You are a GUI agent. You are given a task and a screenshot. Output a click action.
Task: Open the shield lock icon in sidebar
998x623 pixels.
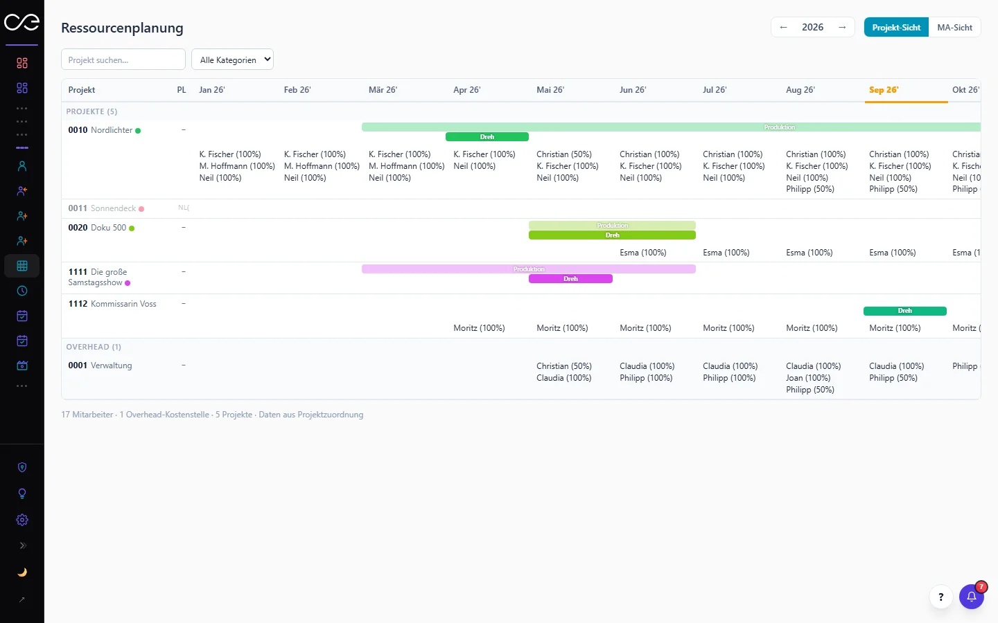click(x=22, y=467)
